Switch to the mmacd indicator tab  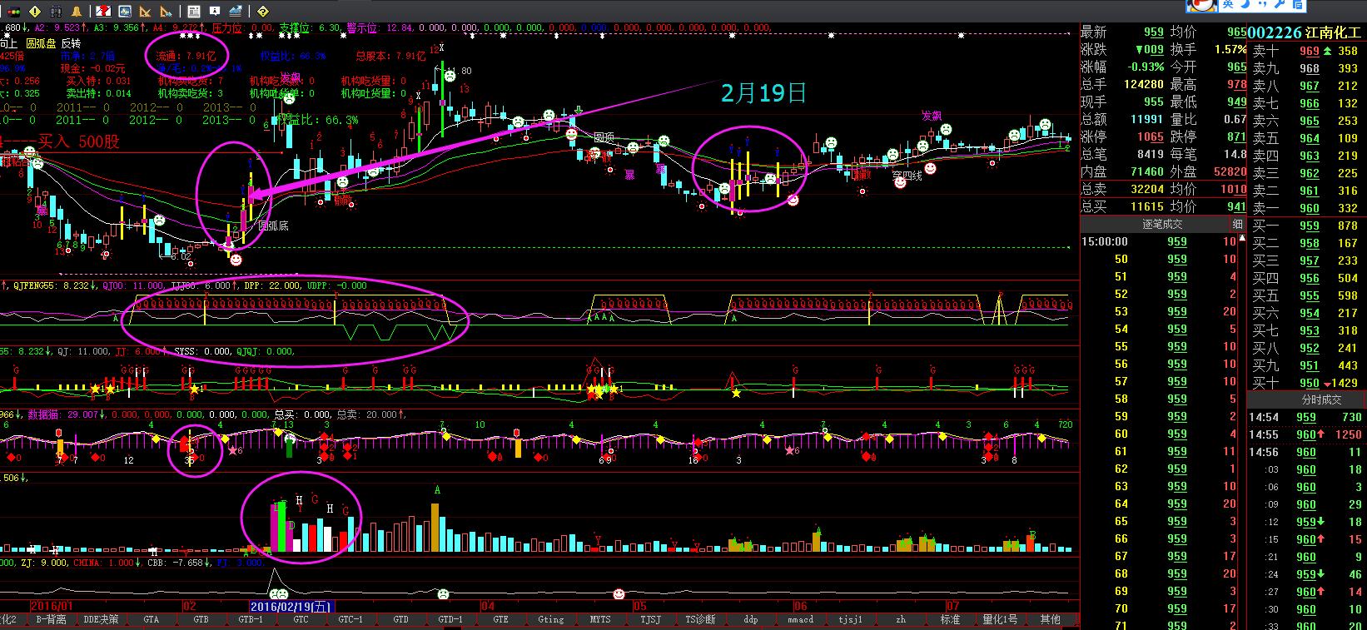coord(800,619)
